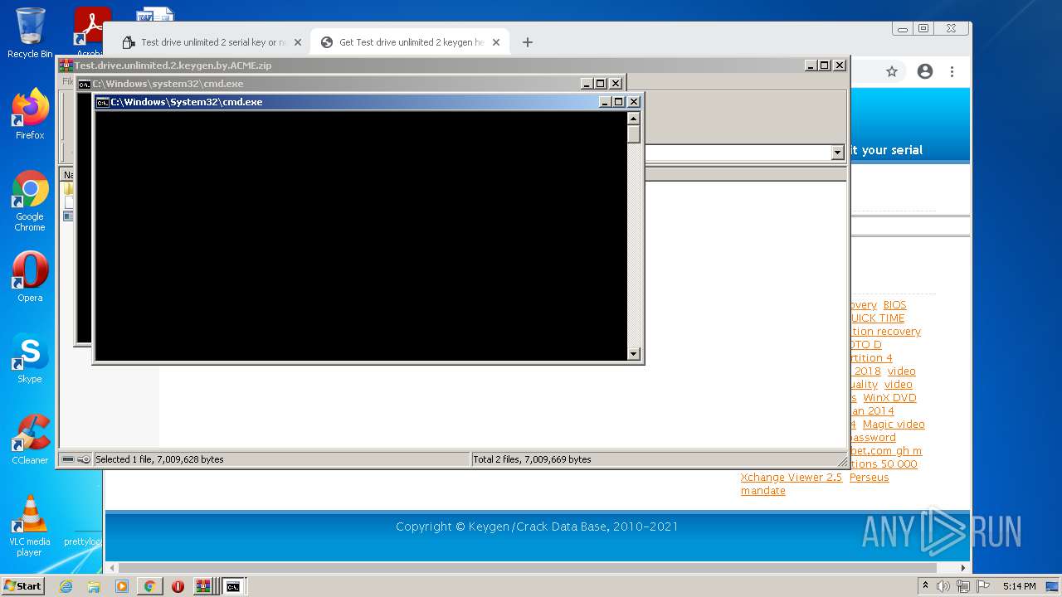Viewport: 1062px width, 597px height.
Task: Click the taskbar clock 5:14 PM
Action: [x=1019, y=586]
